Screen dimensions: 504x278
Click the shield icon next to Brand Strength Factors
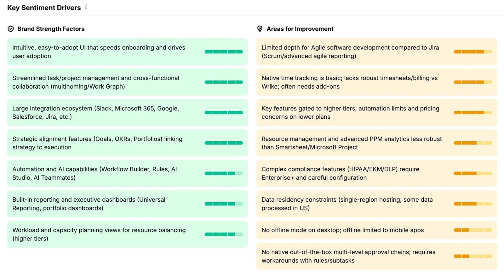pyautogui.click(x=11, y=29)
